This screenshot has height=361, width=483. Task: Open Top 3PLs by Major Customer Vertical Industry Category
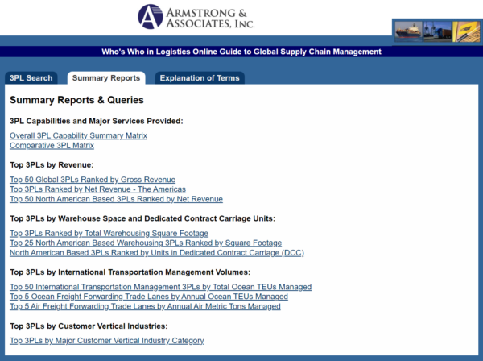point(107,341)
